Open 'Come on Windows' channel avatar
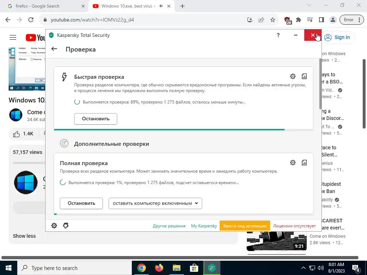Viewport: 367px width, 275px height. click(16, 115)
